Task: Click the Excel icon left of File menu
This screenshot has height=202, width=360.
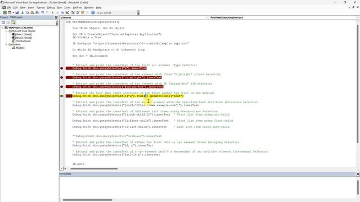Action: [4, 7]
